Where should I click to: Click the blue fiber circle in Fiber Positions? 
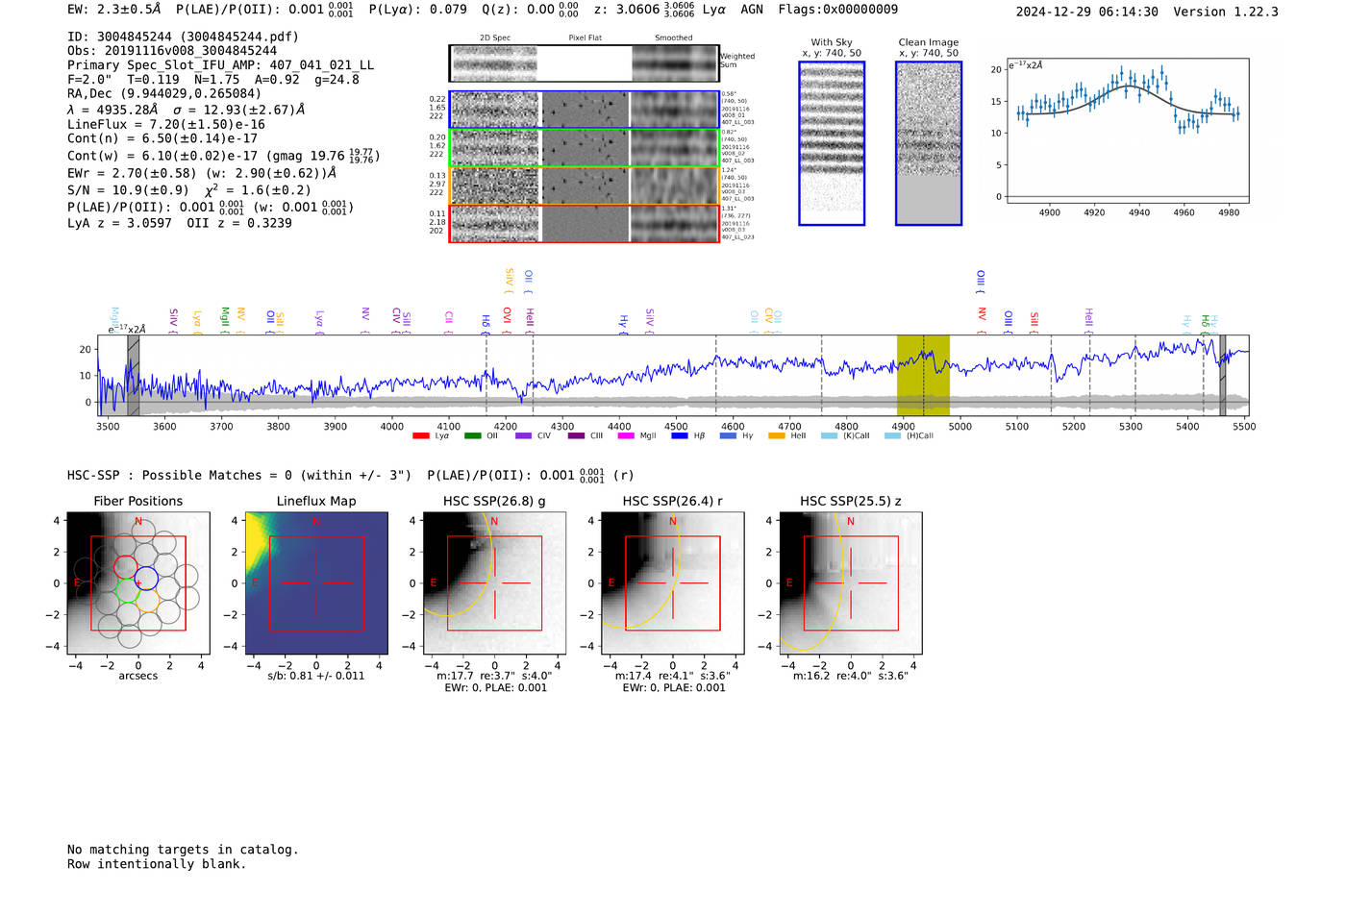pos(146,579)
